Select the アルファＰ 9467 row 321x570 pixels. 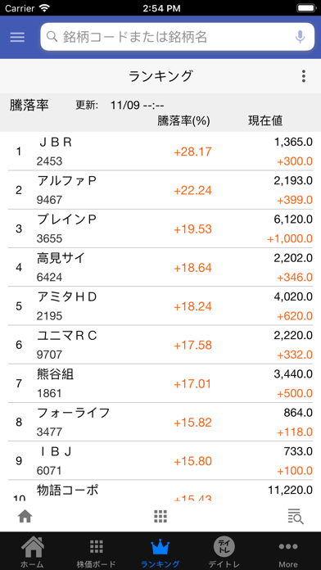[x=160, y=190]
